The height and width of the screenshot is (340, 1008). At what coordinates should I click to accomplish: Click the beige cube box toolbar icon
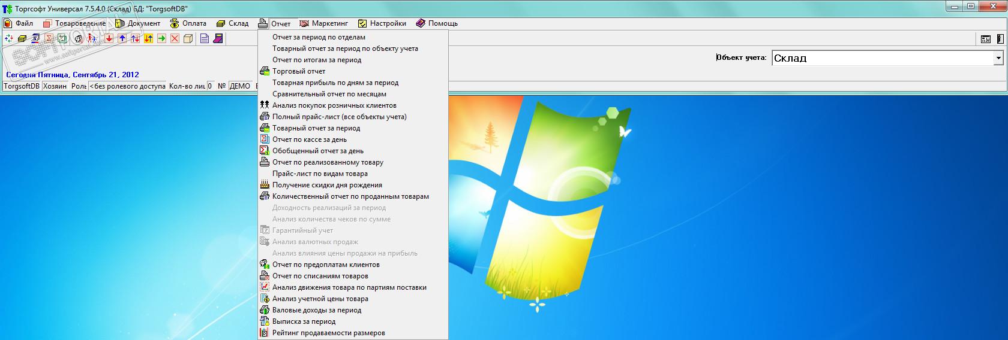point(188,38)
